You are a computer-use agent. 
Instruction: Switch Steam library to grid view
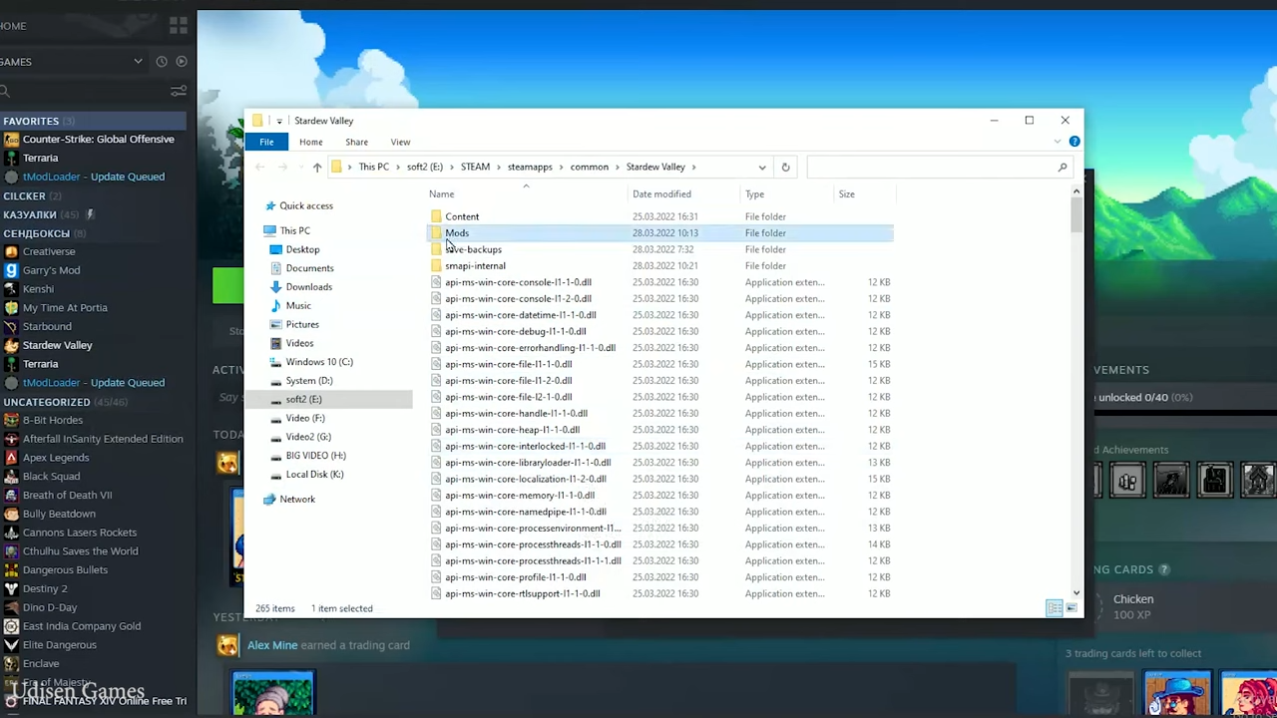(x=179, y=25)
